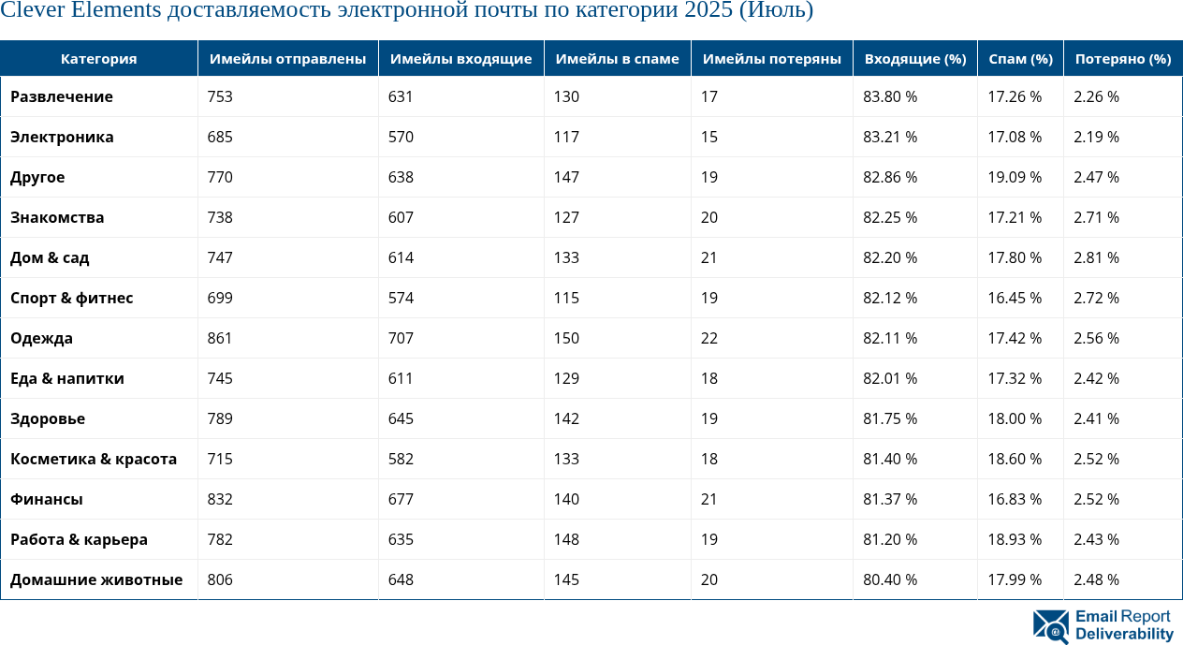Click sent value 753 in Развлечение row
Image resolution: width=1183 pixels, height=645 pixels.
coord(220,96)
